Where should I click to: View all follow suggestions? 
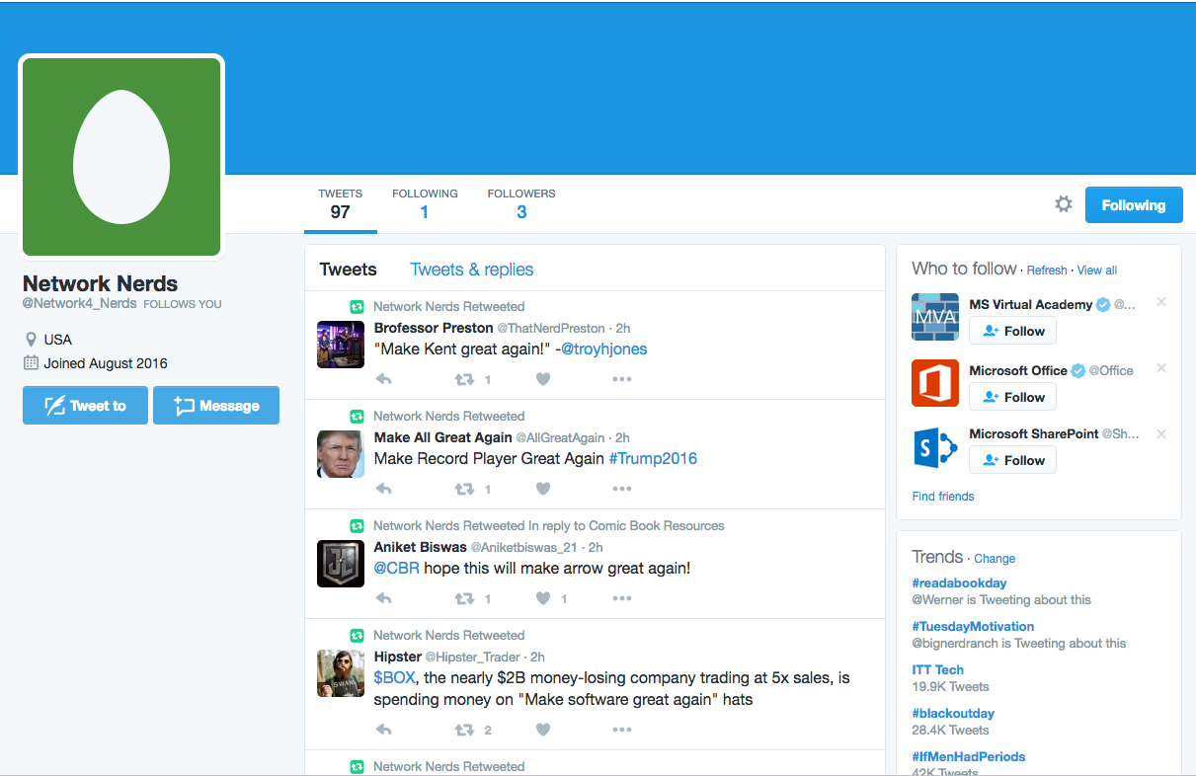[1097, 271]
